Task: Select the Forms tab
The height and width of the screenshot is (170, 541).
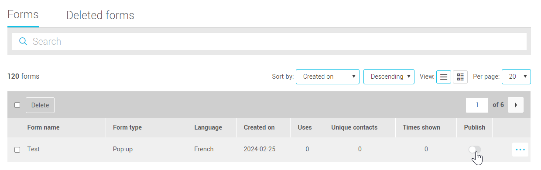Action: [x=23, y=14]
